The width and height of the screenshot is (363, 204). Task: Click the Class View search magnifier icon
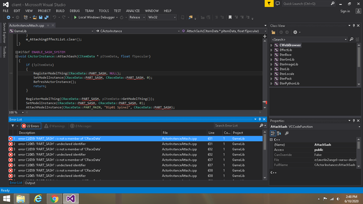click(352, 39)
